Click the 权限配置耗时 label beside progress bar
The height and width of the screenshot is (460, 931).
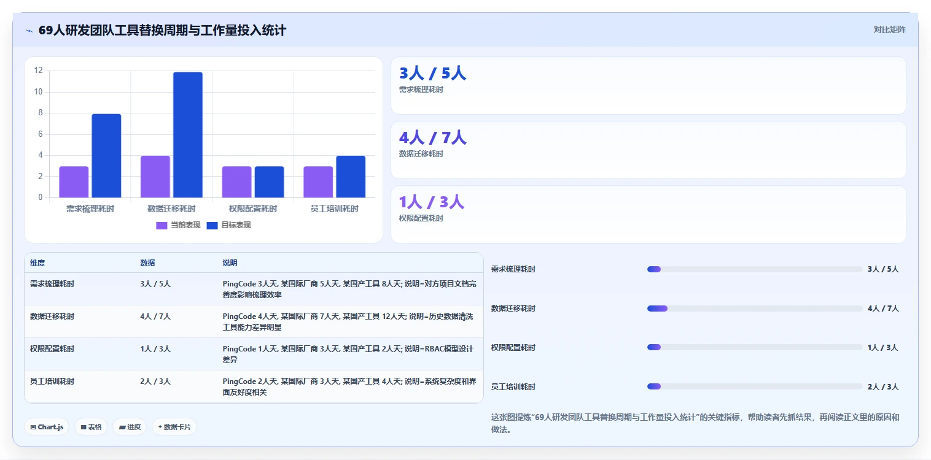pyautogui.click(x=513, y=348)
